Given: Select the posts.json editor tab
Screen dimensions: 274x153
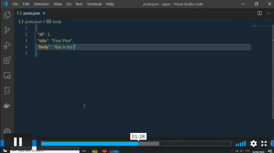Looking at the screenshot, I should [x=31, y=13].
